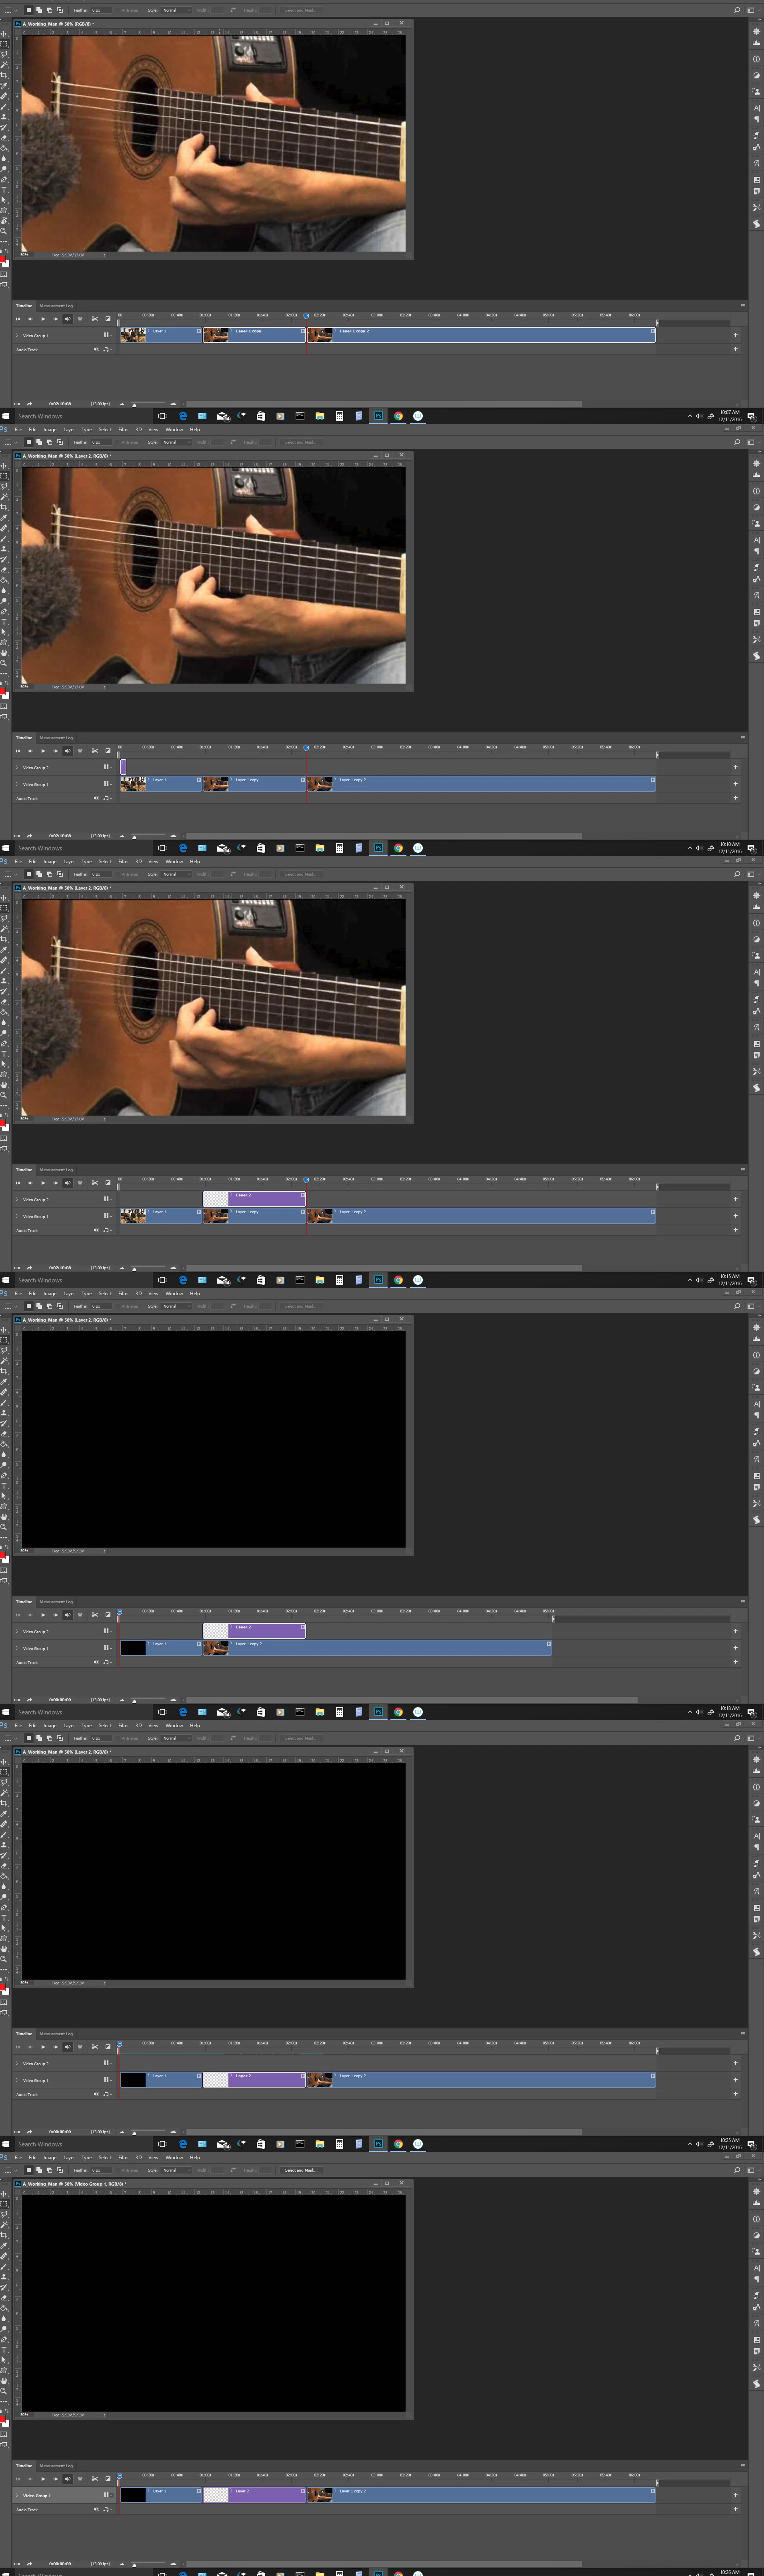Open timeline settings gear in the 10:07 AM capture
Screen dimensions: 764x2576
pyautogui.click(x=80, y=319)
